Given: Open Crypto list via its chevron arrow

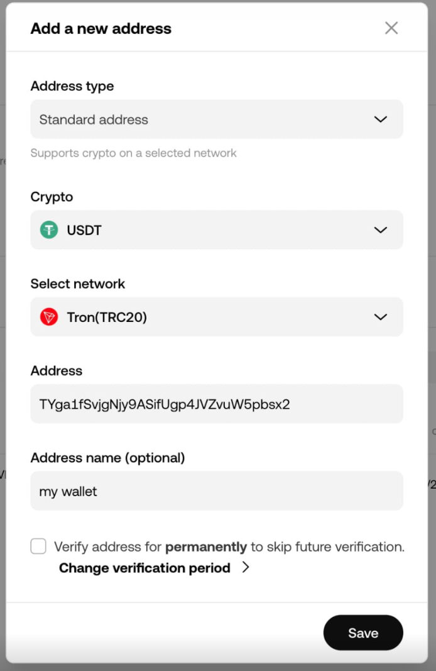Looking at the screenshot, I should (381, 230).
